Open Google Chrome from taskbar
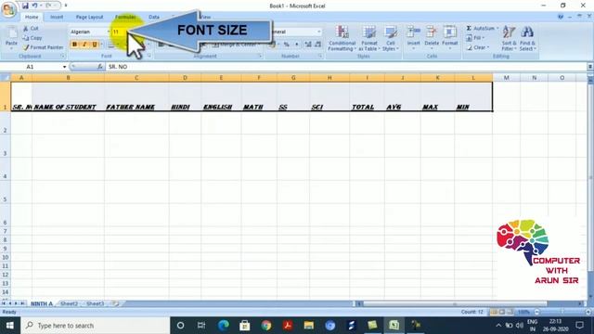 (266, 326)
